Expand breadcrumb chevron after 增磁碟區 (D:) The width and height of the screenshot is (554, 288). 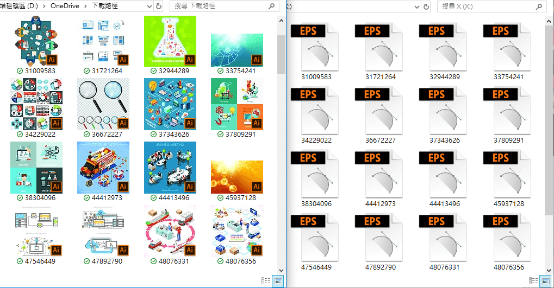click(45, 7)
